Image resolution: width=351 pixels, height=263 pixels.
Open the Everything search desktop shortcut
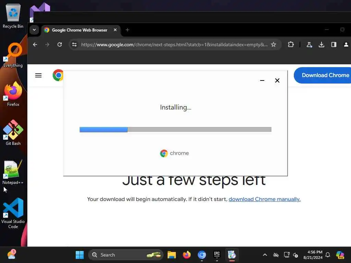point(13,55)
